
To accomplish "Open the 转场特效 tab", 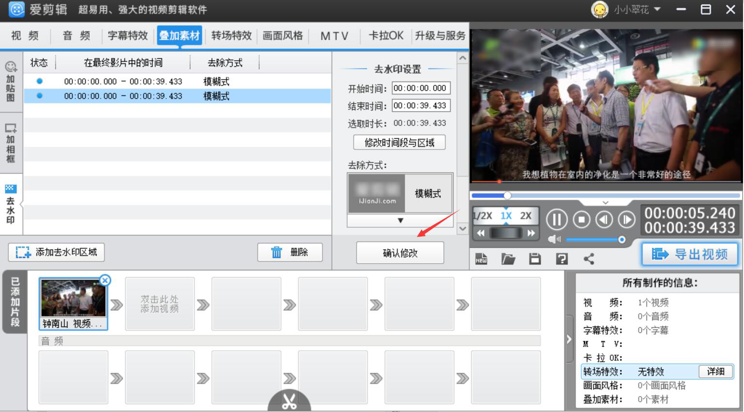I will [231, 36].
